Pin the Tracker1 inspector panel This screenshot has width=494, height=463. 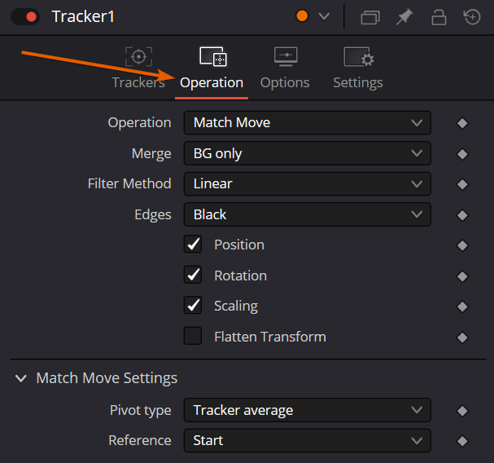pyautogui.click(x=404, y=17)
